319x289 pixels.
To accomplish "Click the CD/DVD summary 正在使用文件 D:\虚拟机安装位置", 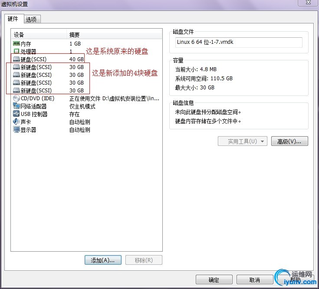I will tap(114, 99).
